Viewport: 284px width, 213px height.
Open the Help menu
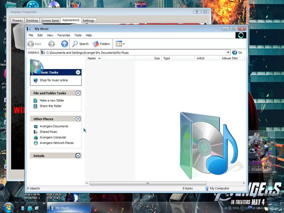[88, 35]
